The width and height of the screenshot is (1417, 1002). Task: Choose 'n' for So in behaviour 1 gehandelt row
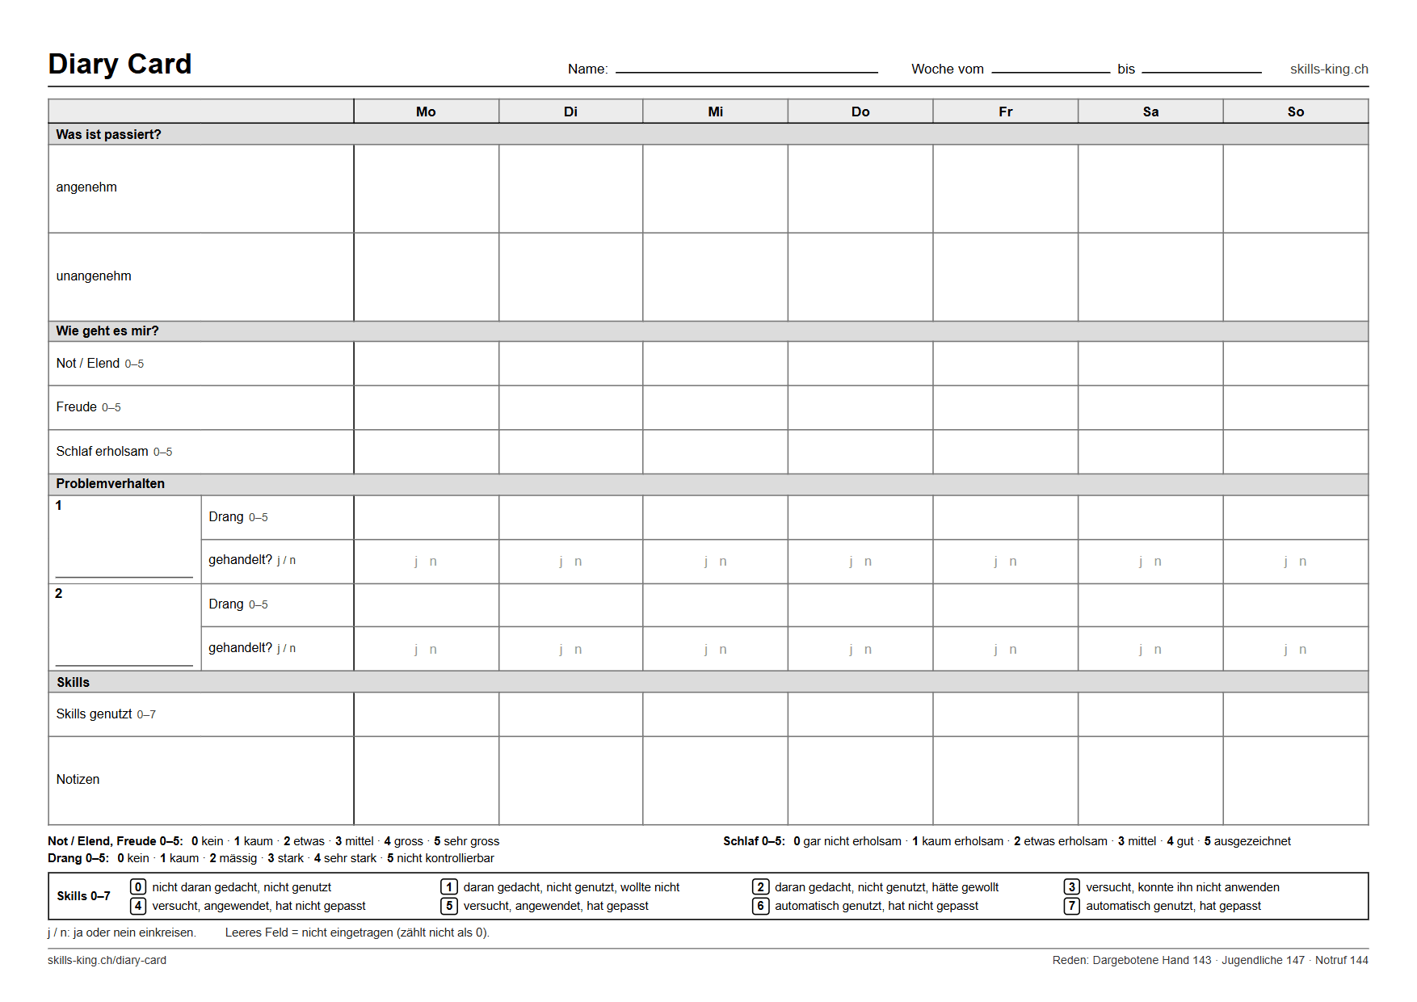pyautogui.click(x=1303, y=562)
